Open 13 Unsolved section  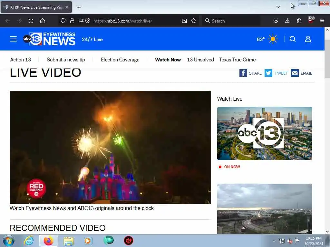click(x=200, y=59)
